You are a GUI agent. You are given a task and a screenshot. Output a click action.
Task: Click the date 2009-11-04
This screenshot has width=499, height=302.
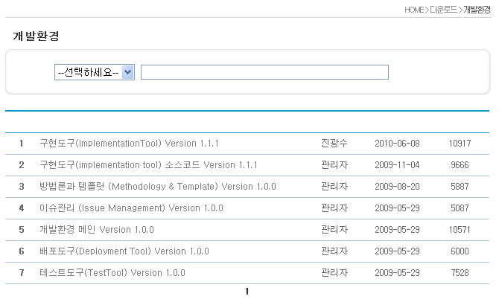(x=397, y=164)
